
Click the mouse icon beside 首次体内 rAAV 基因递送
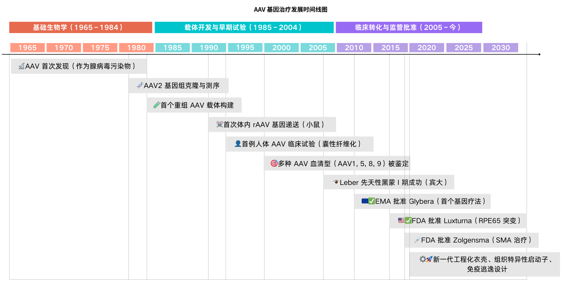point(219,124)
